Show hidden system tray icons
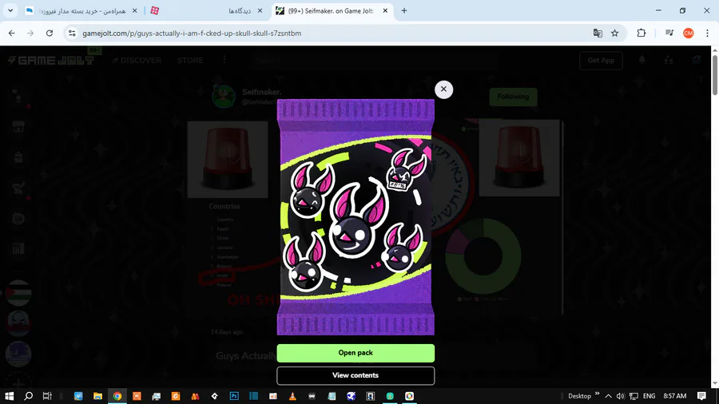The image size is (719, 404). pyautogui.click(x=608, y=396)
